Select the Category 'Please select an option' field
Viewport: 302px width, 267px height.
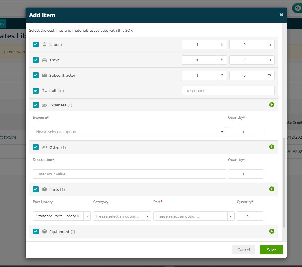click(119, 216)
